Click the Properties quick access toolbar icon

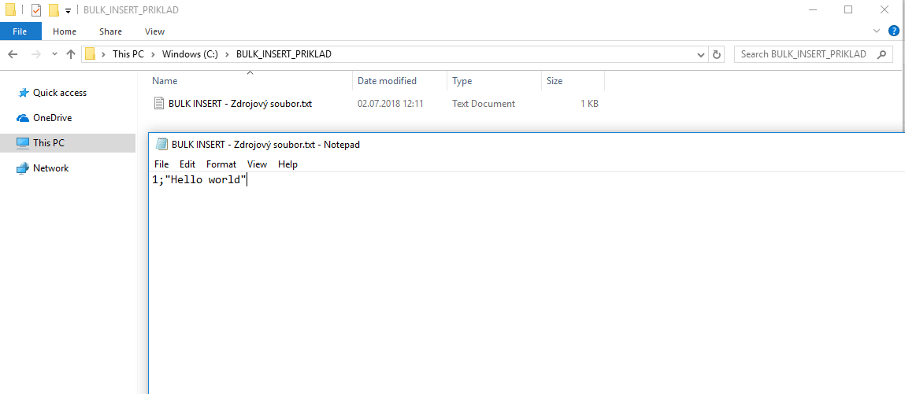point(36,10)
